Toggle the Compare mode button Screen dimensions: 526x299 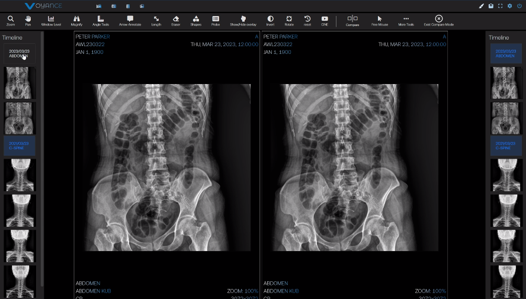click(x=352, y=21)
